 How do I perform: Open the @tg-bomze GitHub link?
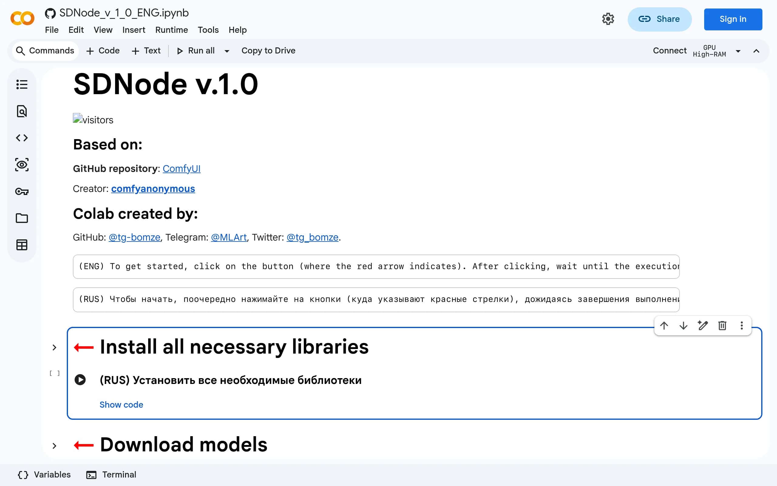pos(134,237)
